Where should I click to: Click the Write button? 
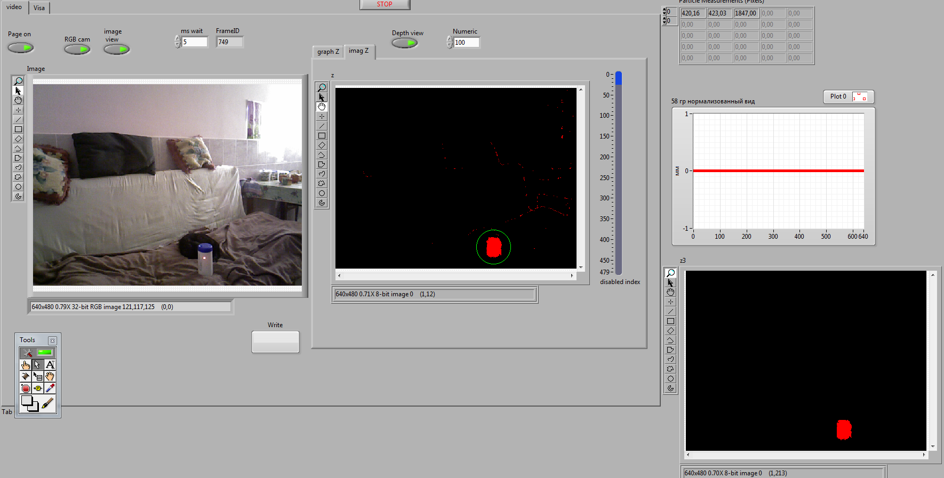coord(275,342)
